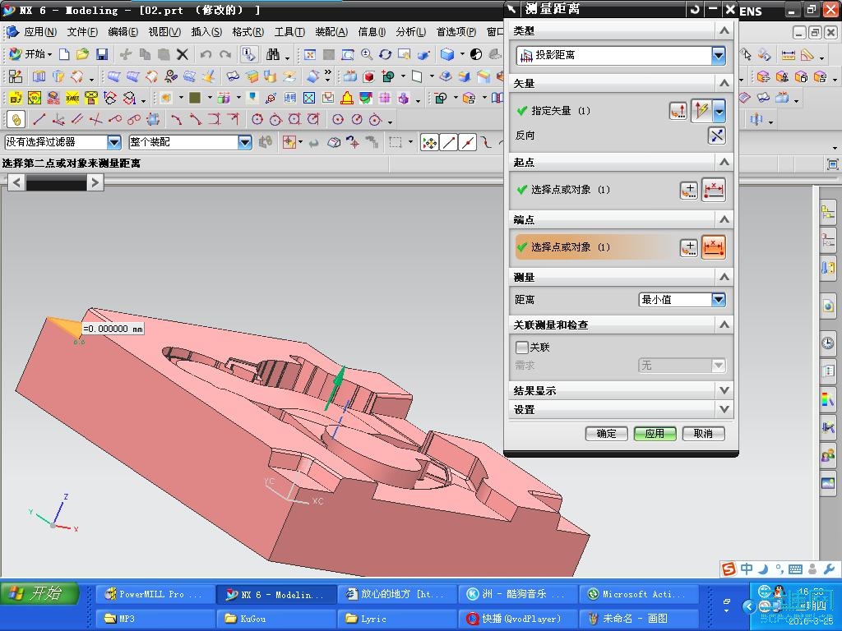Toggle the chain link constraint icon
The image size is (842, 631).
coord(16,119)
